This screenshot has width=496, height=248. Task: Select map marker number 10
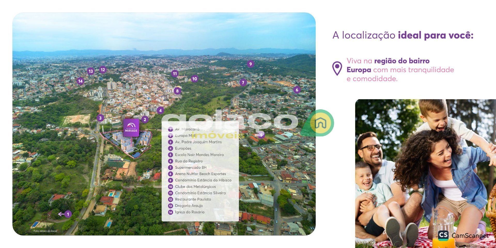click(x=195, y=79)
